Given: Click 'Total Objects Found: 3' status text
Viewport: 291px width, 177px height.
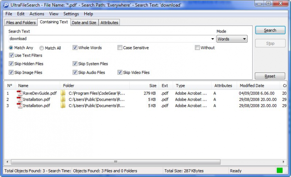Looking at the screenshot, I should coord(25,171).
